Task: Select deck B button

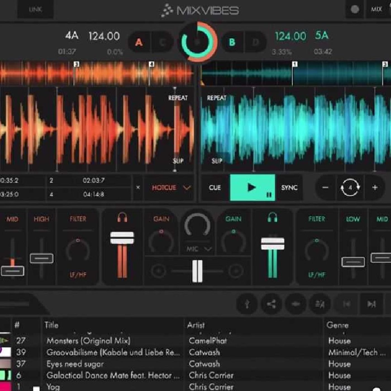Action: (232, 42)
